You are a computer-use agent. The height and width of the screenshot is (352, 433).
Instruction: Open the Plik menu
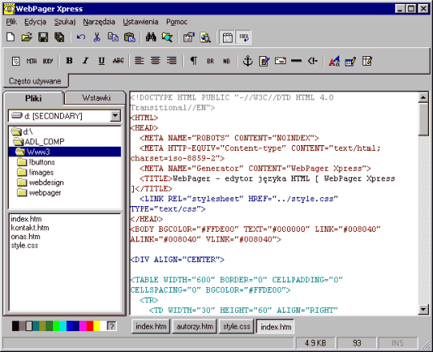click(x=11, y=22)
